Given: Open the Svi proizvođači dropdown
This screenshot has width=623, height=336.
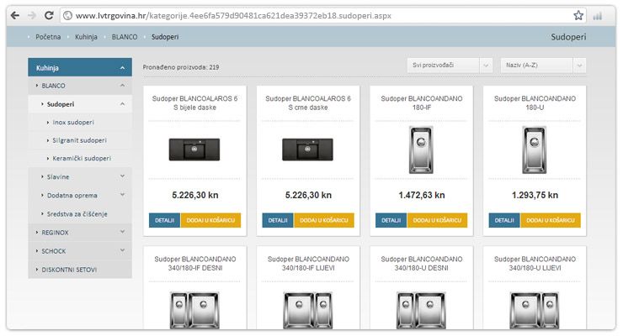Looking at the screenshot, I should click(450, 66).
